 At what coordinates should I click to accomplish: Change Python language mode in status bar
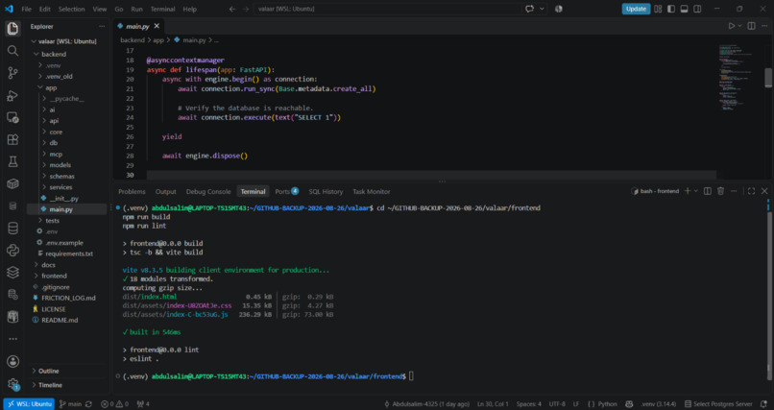point(607,403)
